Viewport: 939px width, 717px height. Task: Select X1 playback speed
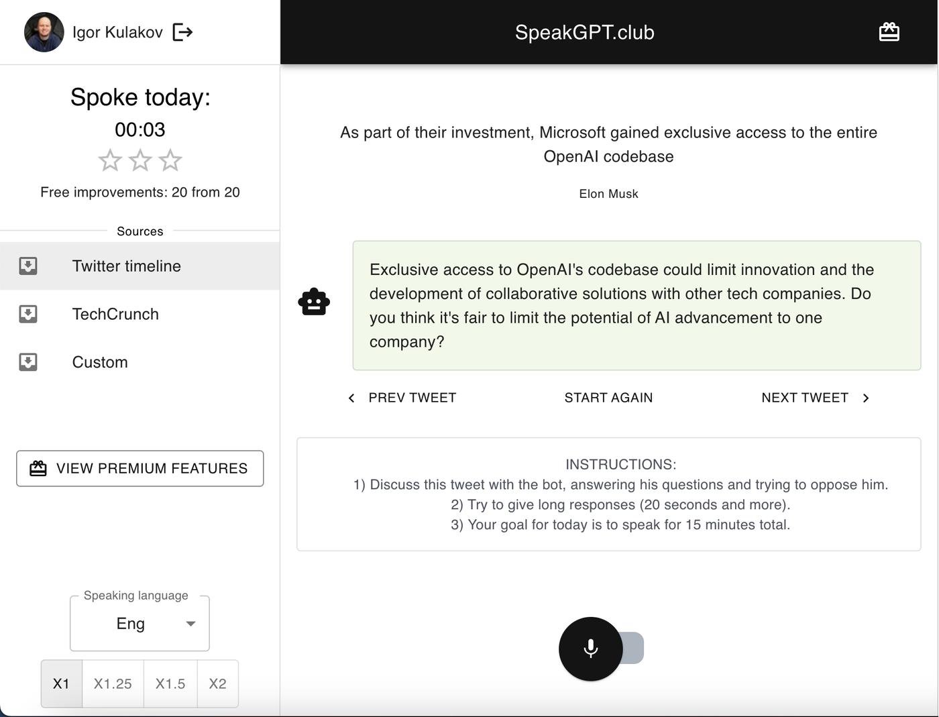[x=61, y=684]
